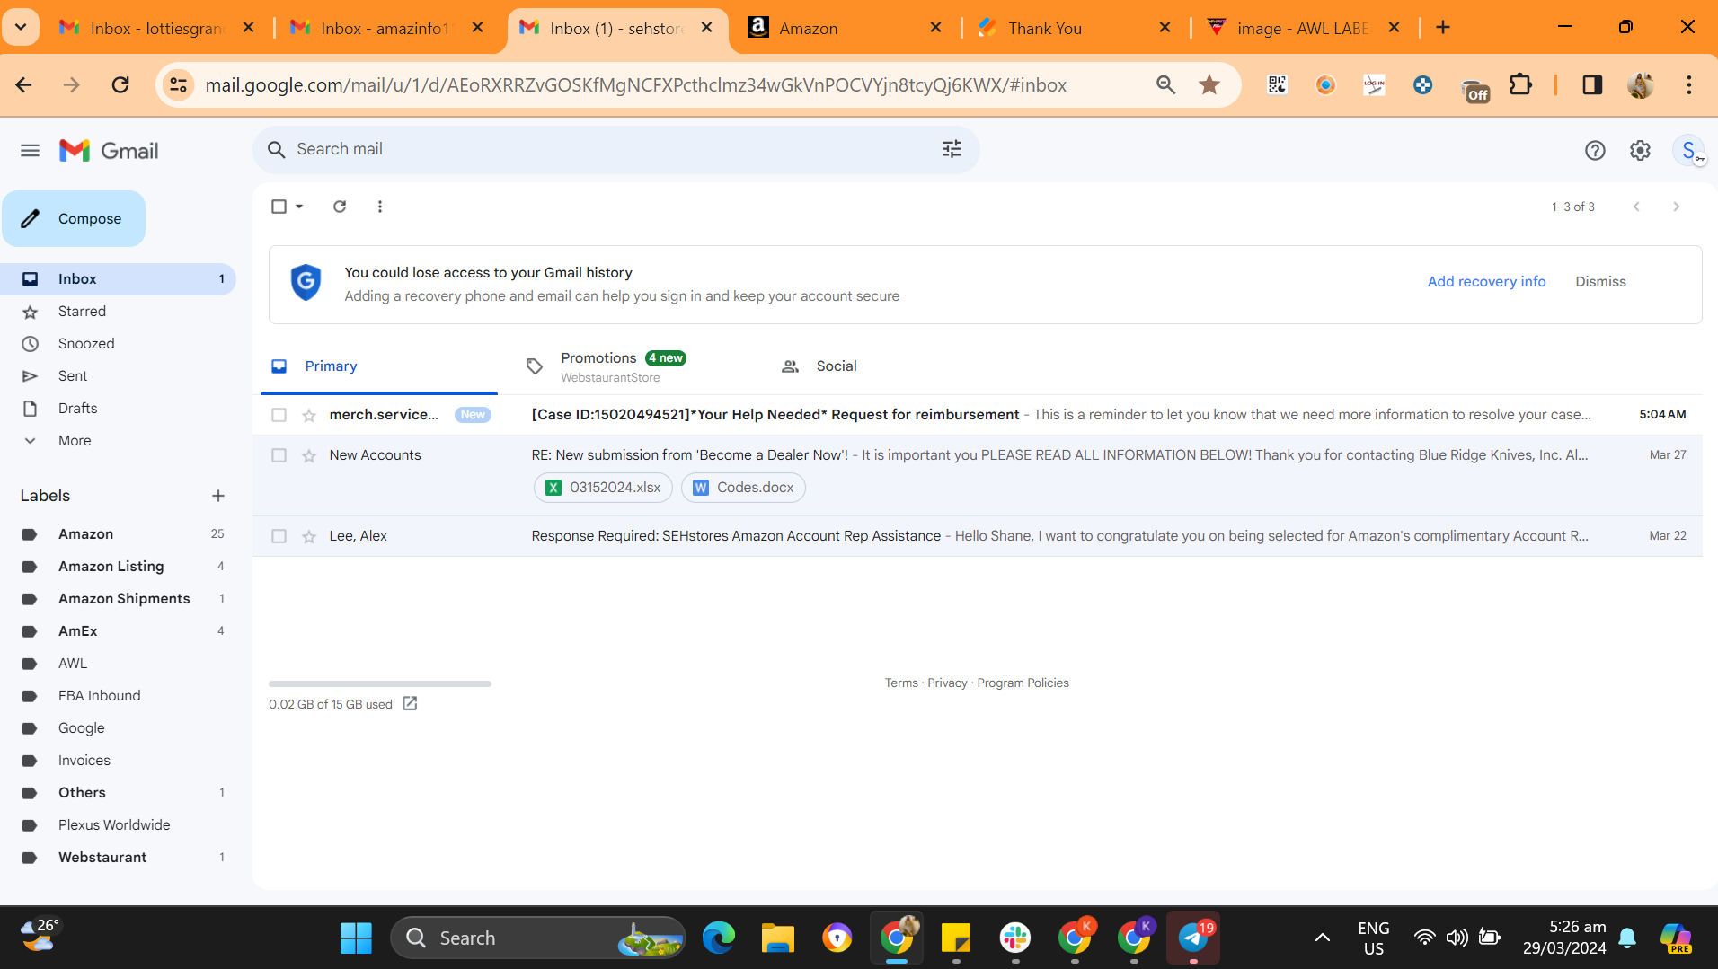Viewport: 1718px width, 969px height.
Task: Open the Plexus Worldwide label
Action: pyautogui.click(x=114, y=825)
